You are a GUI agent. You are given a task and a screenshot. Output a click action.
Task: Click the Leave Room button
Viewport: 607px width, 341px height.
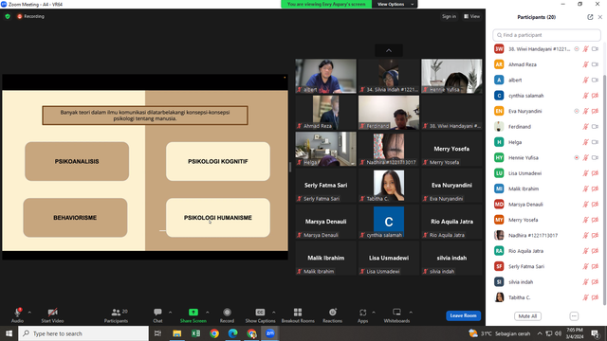click(x=464, y=315)
